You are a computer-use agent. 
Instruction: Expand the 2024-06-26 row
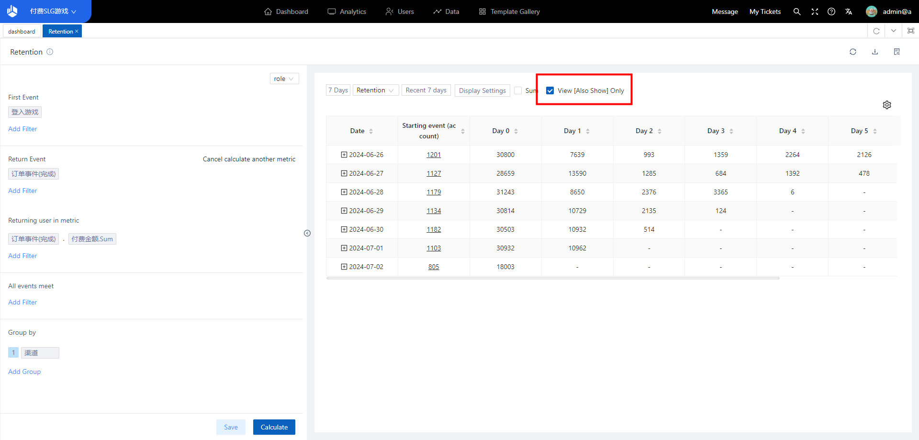click(x=344, y=155)
